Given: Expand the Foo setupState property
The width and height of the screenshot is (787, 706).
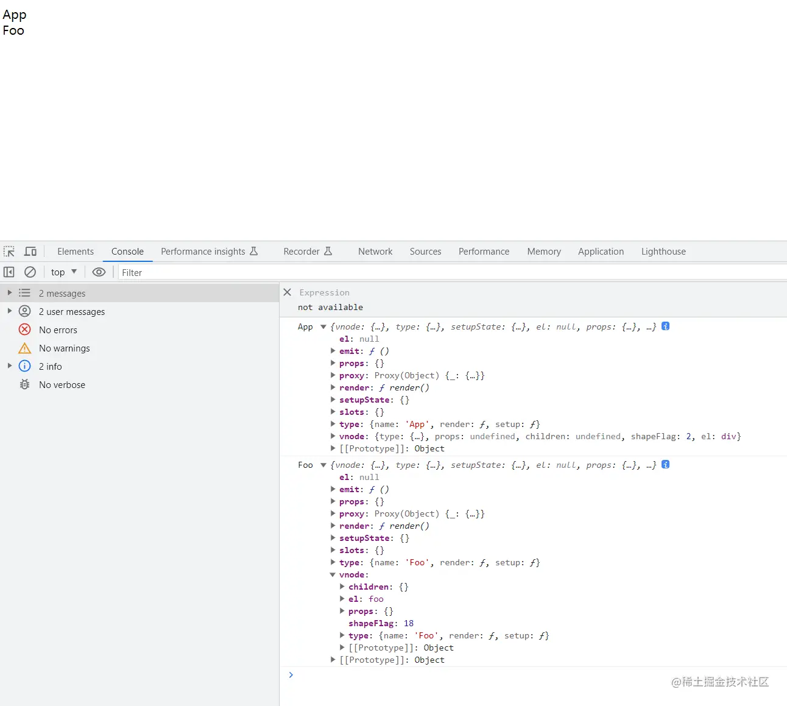Looking at the screenshot, I should pyautogui.click(x=333, y=538).
